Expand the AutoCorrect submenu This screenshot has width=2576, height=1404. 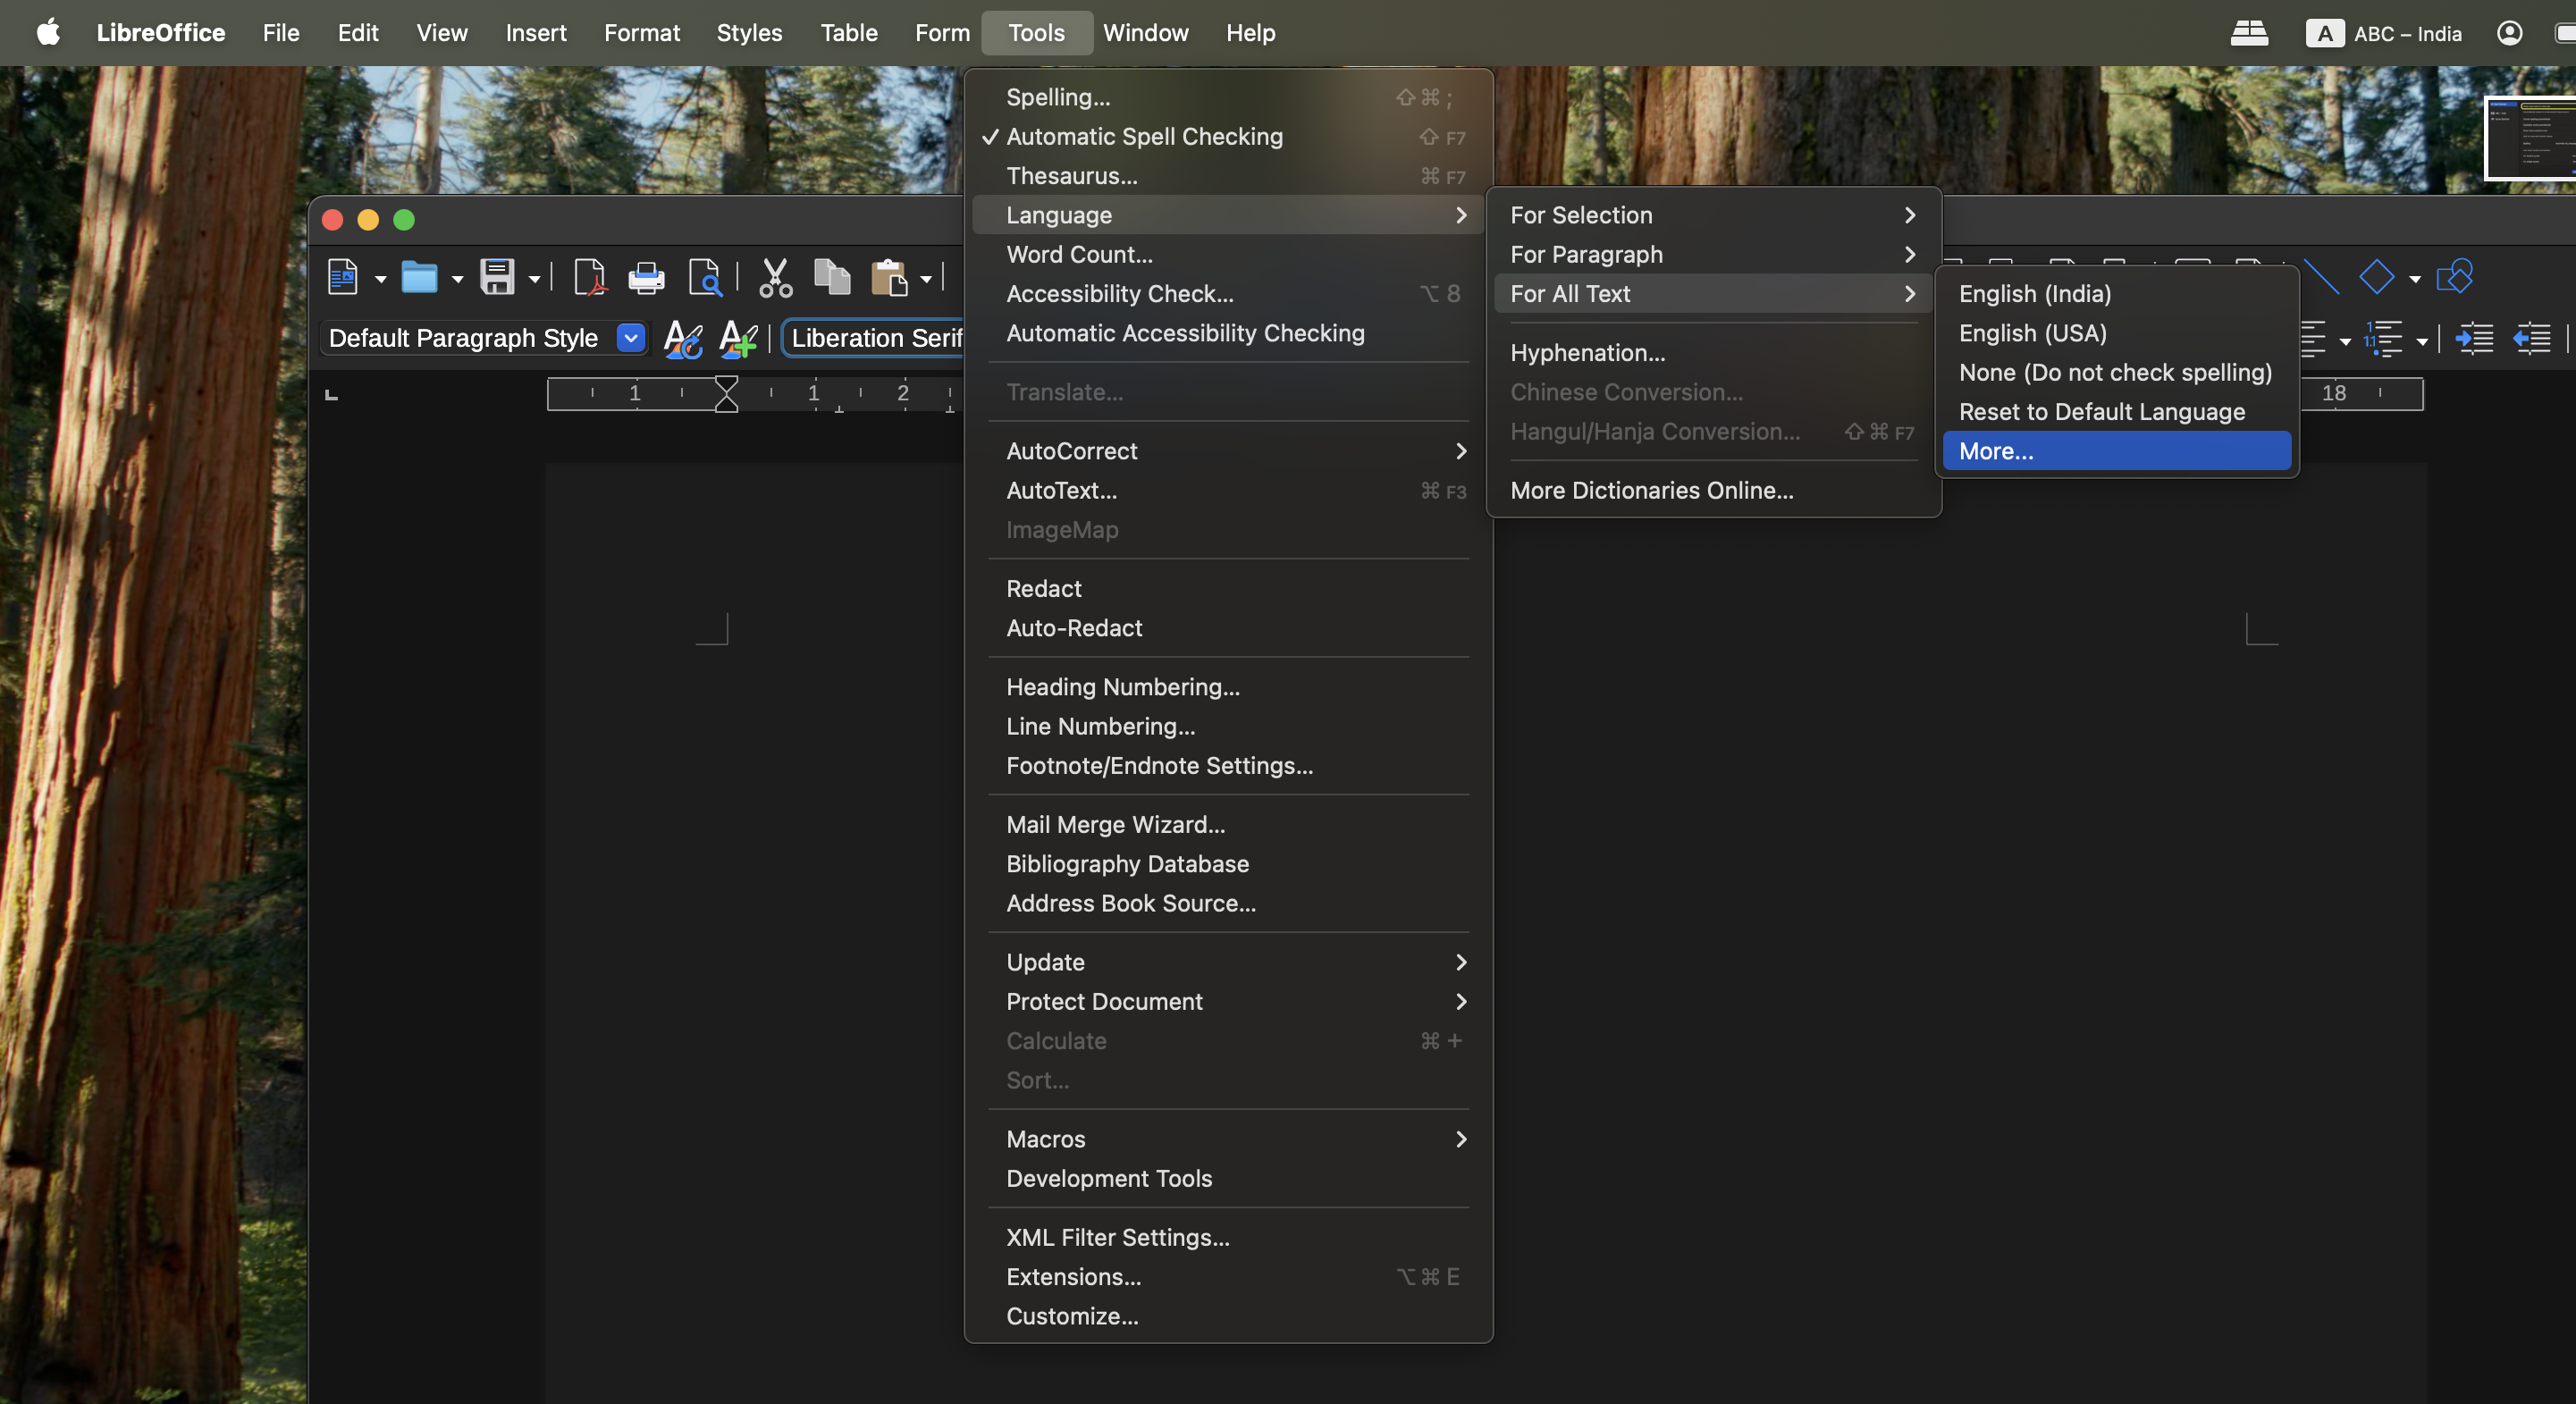[x=1228, y=451]
